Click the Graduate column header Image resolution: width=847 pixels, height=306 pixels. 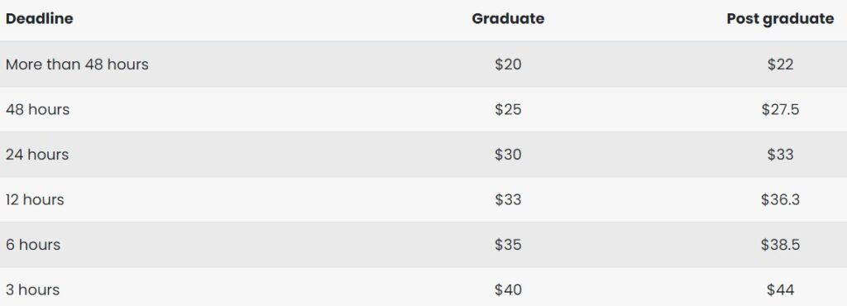(x=508, y=19)
